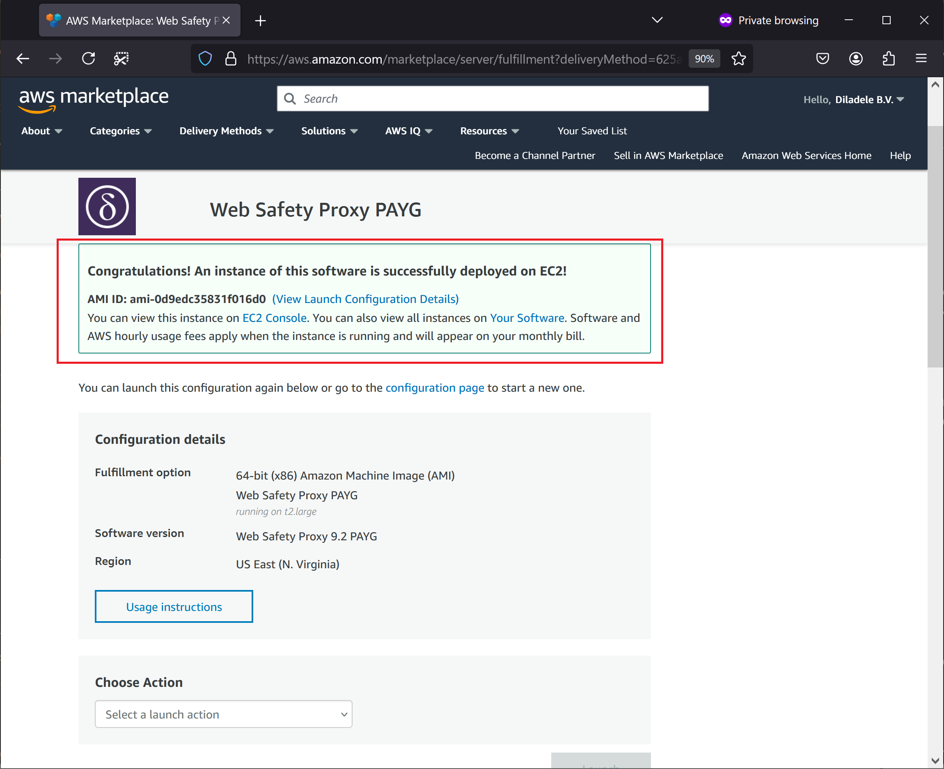
Task: Click the search magnifier icon
Action: tap(290, 99)
